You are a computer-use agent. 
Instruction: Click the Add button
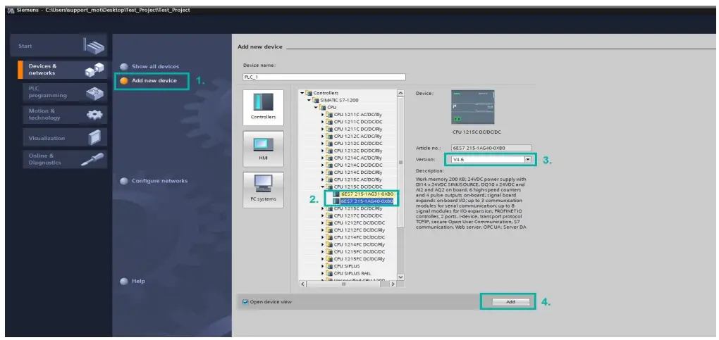pos(511,301)
